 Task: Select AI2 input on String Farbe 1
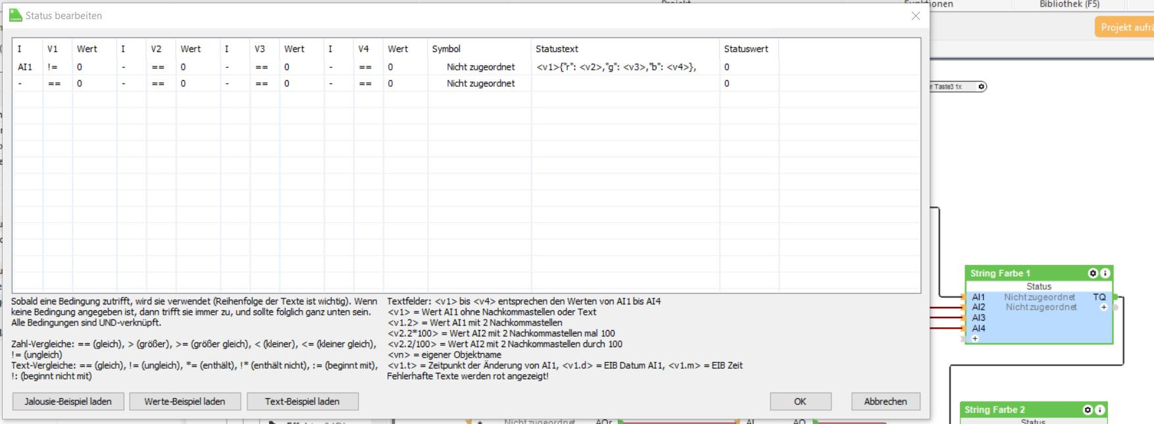[x=978, y=307]
